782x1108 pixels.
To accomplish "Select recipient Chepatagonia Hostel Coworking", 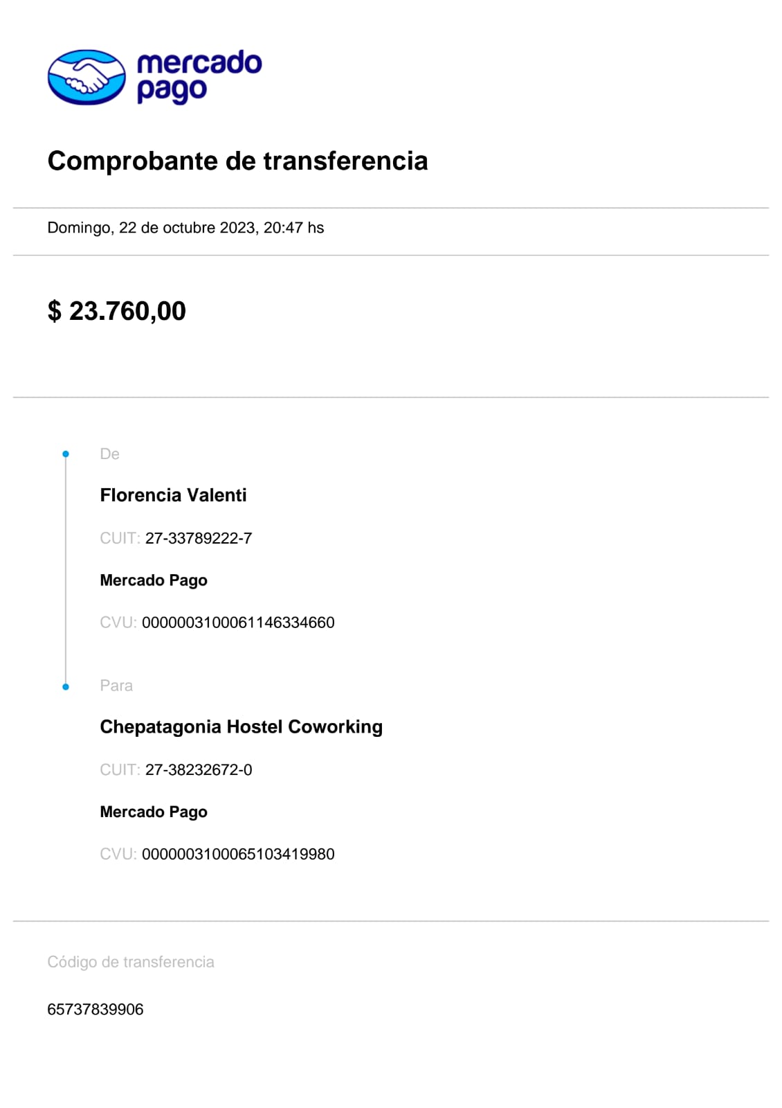I will [x=241, y=726].
